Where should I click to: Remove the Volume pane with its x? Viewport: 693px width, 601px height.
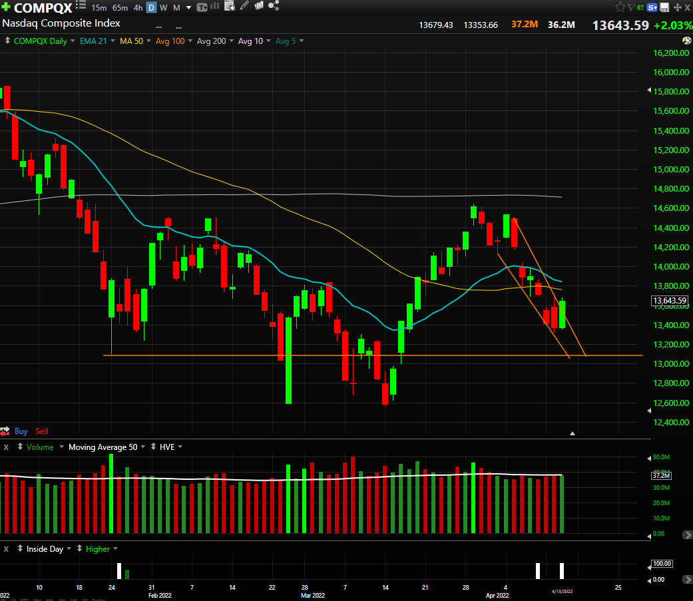6,447
